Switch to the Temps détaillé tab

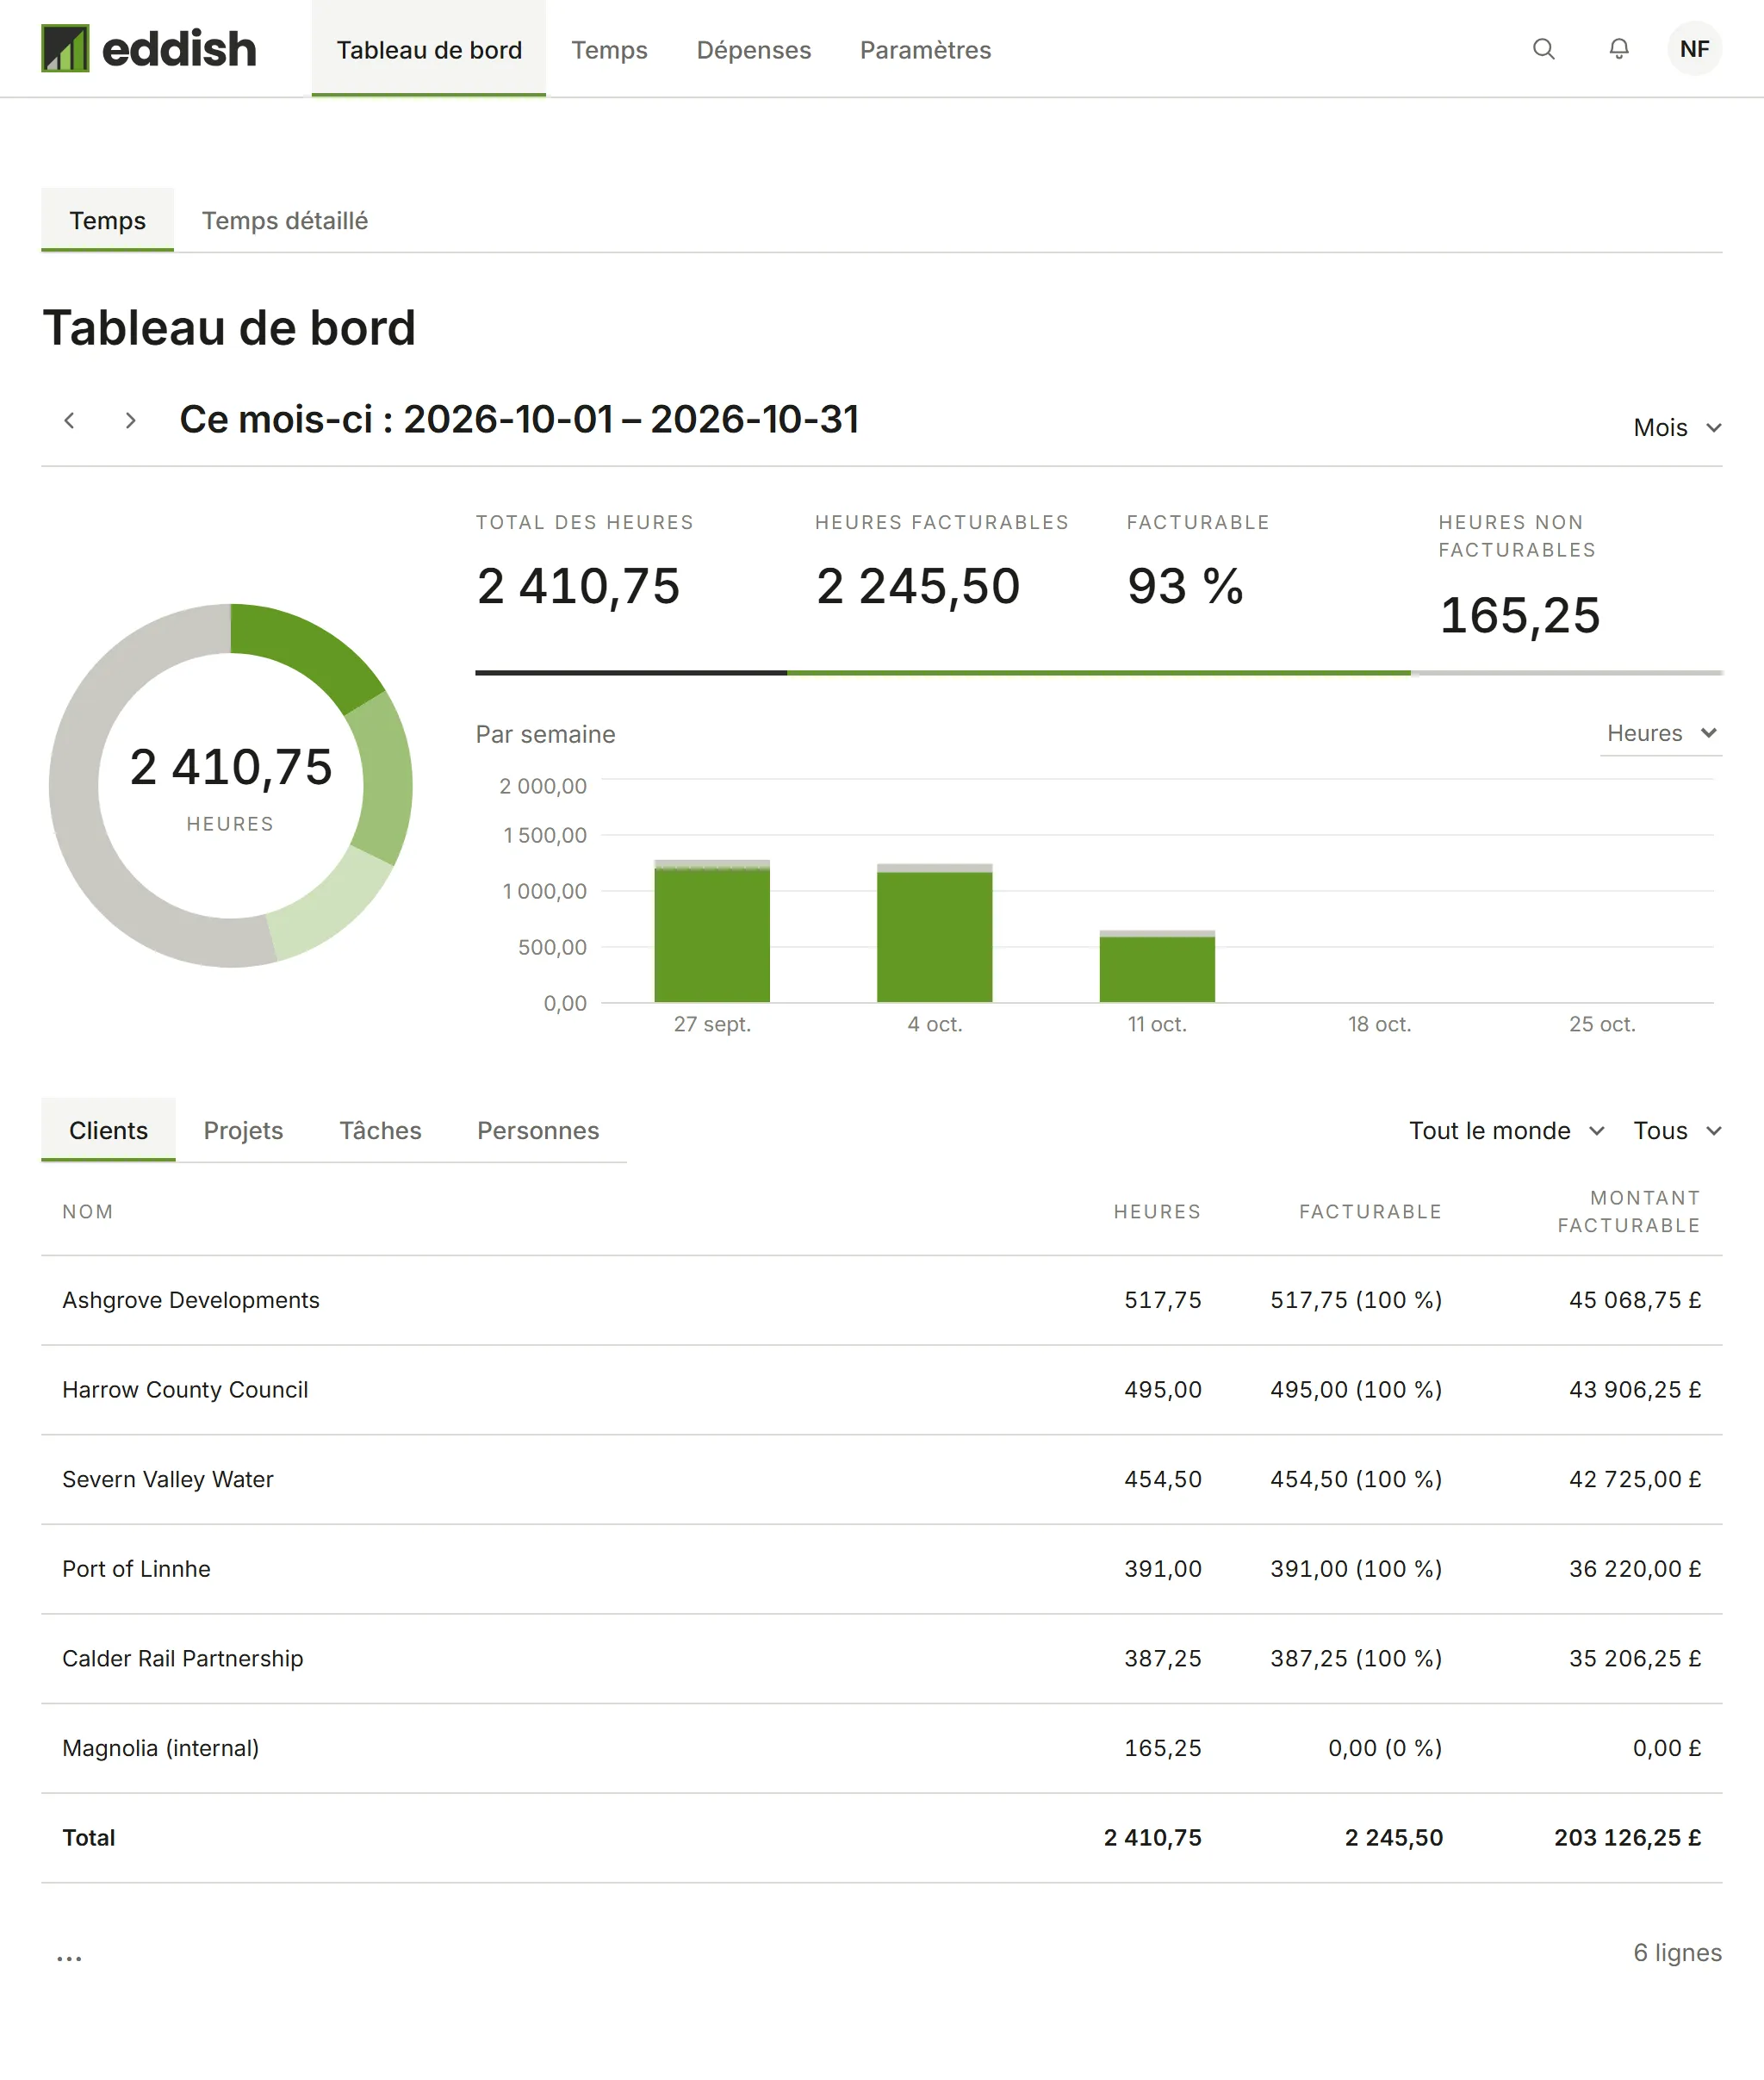285,220
